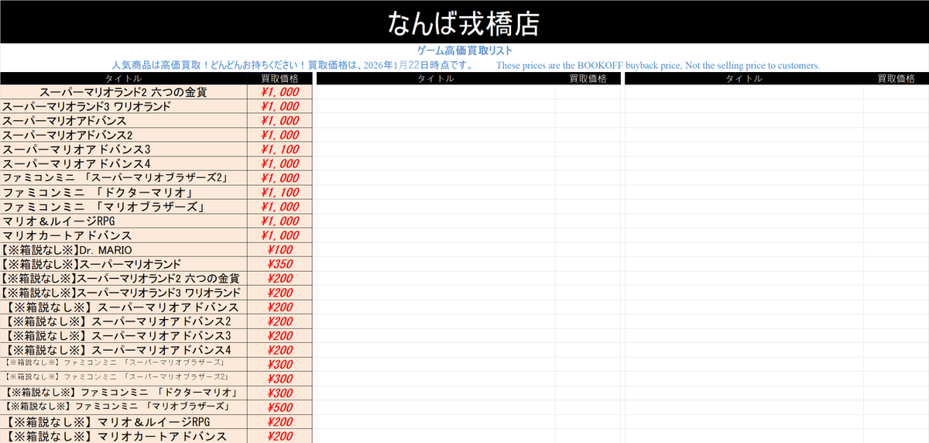
Task: Select the 【※箱説なし※】ファミコンミニ「マリオブラザーズ」 title
Action: [x=124, y=407]
